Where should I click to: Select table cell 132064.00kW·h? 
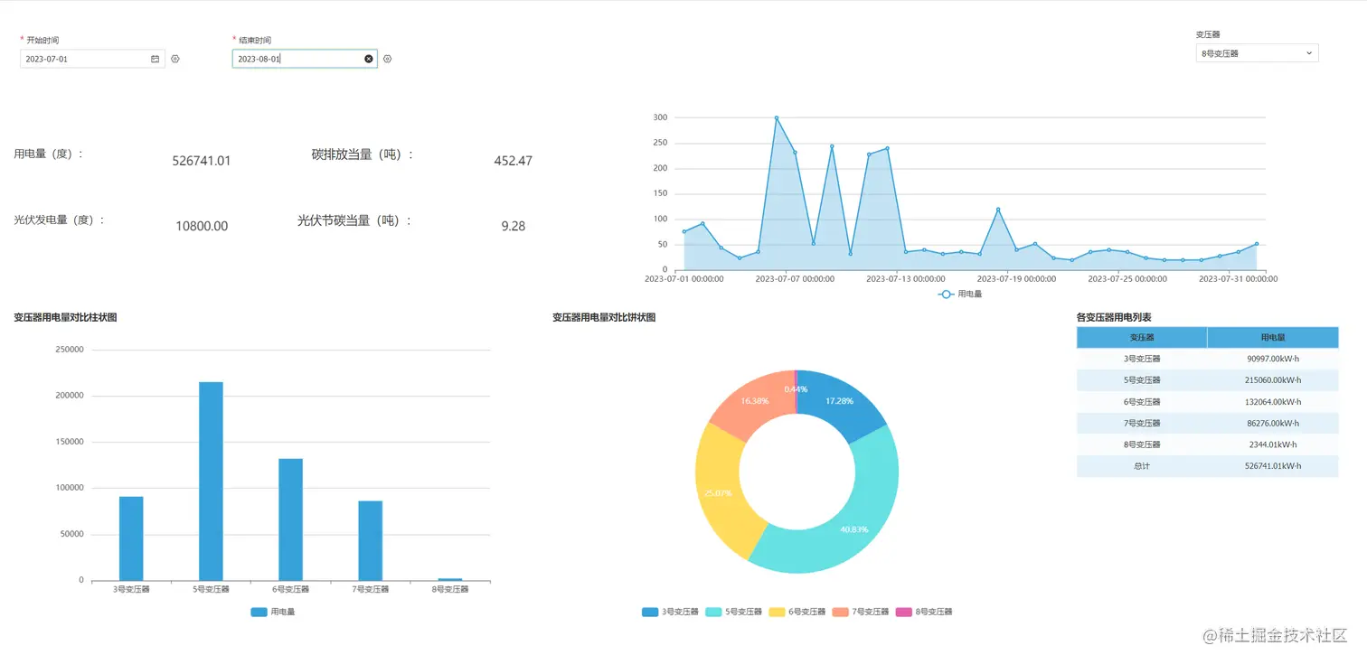click(1273, 402)
